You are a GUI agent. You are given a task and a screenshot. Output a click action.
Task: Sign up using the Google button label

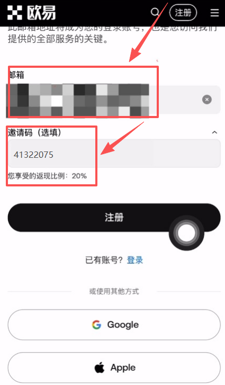[123, 325]
